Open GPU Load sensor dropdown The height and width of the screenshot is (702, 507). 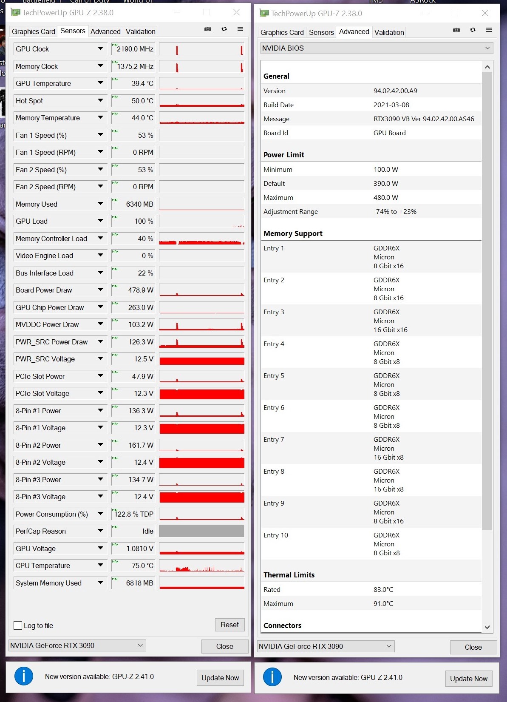(100, 221)
